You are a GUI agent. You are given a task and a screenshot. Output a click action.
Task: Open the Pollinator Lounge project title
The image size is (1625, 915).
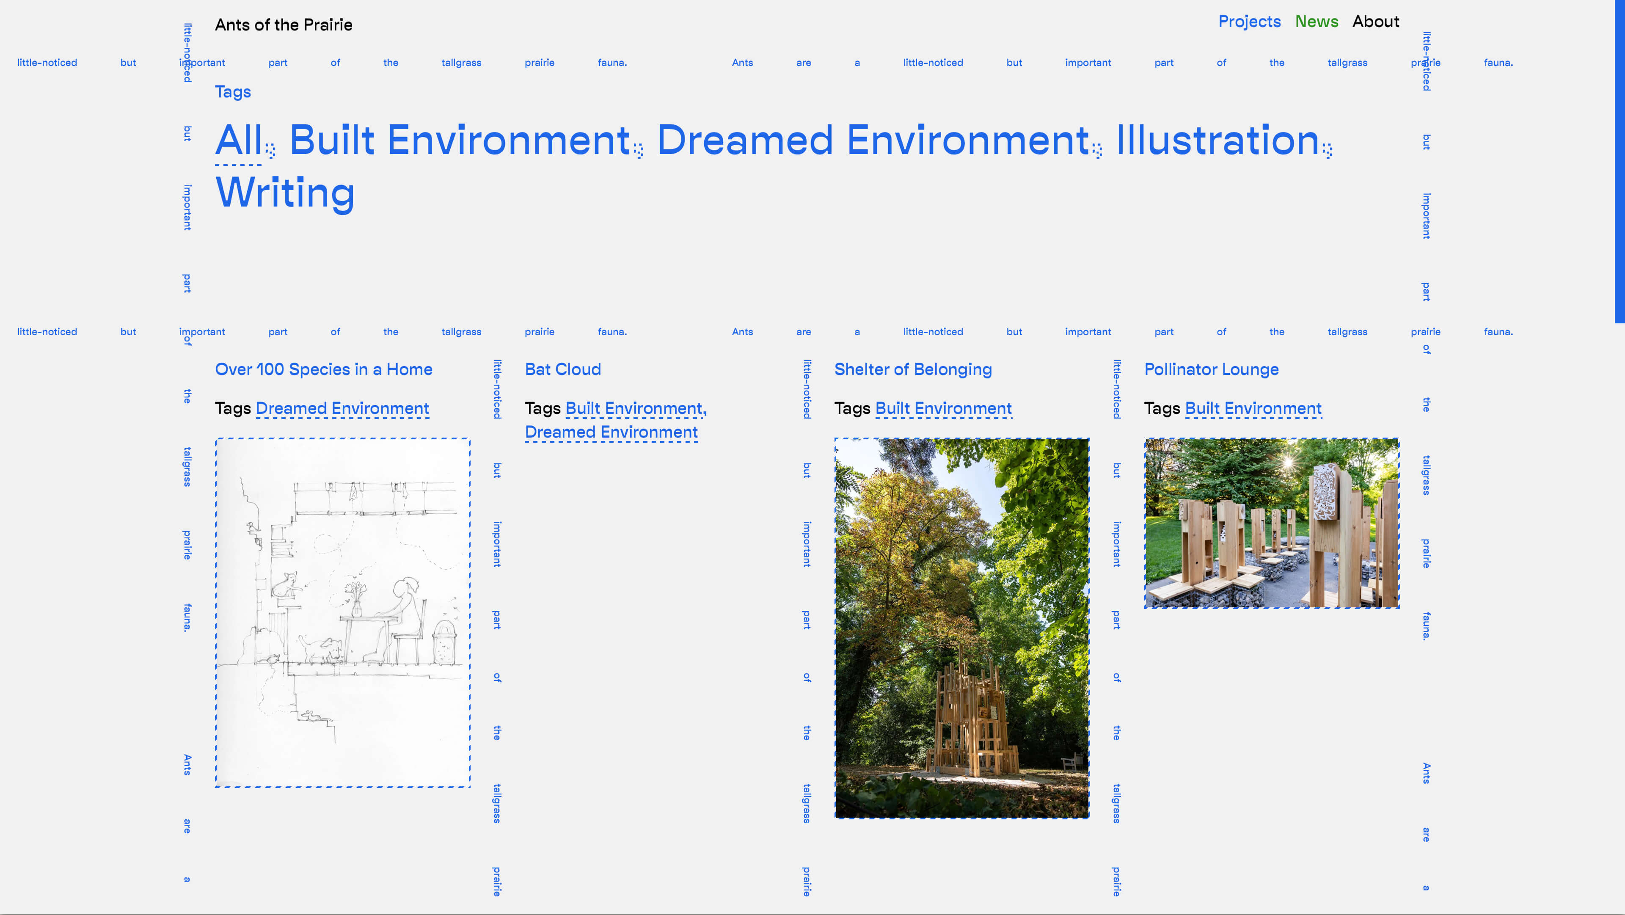[1211, 369]
